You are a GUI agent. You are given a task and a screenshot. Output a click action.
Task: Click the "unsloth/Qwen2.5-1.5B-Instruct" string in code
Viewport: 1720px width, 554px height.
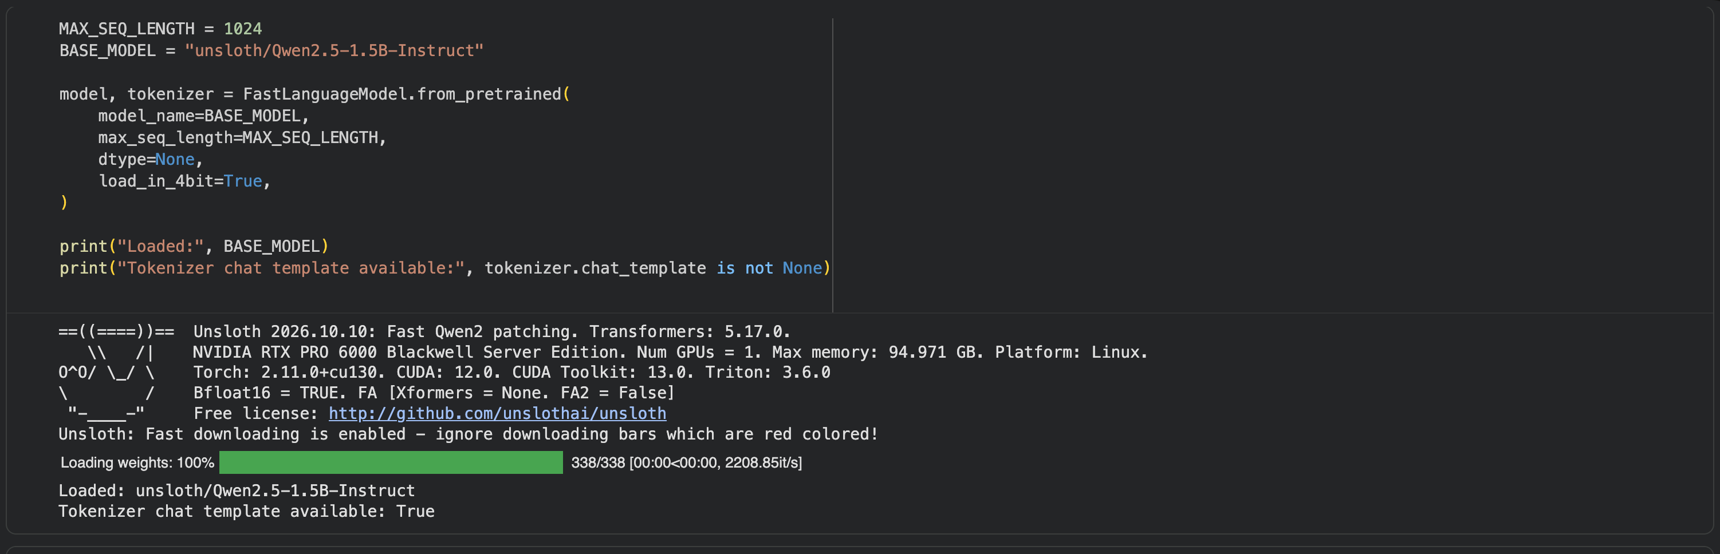coord(334,51)
